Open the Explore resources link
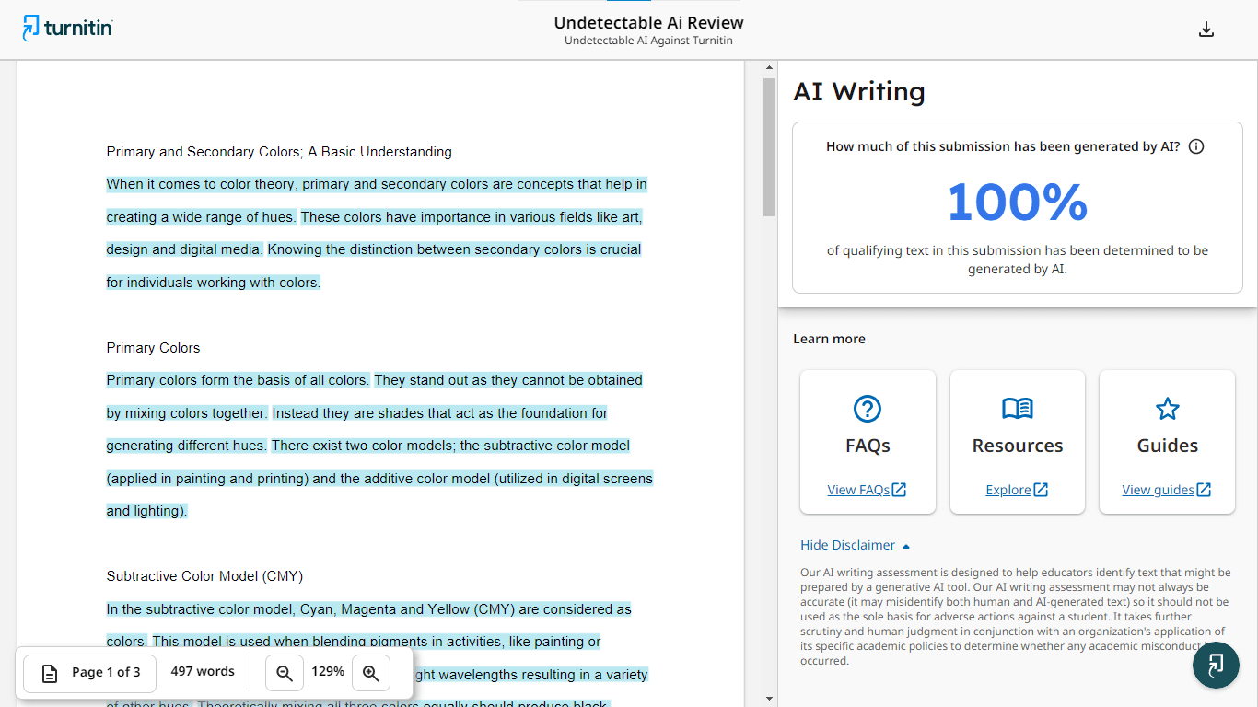This screenshot has width=1258, height=707. click(x=1017, y=490)
